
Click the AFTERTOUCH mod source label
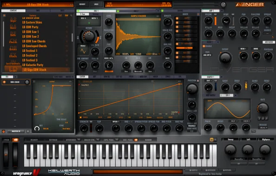71,140
